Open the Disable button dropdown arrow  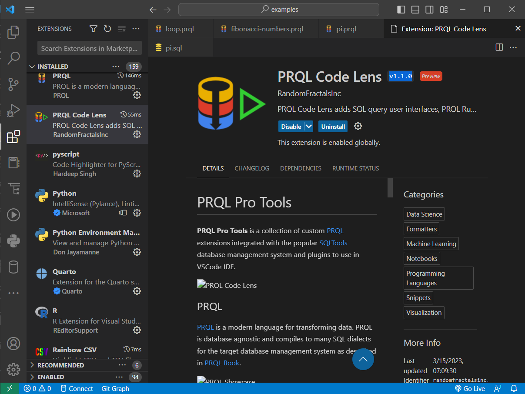309,127
